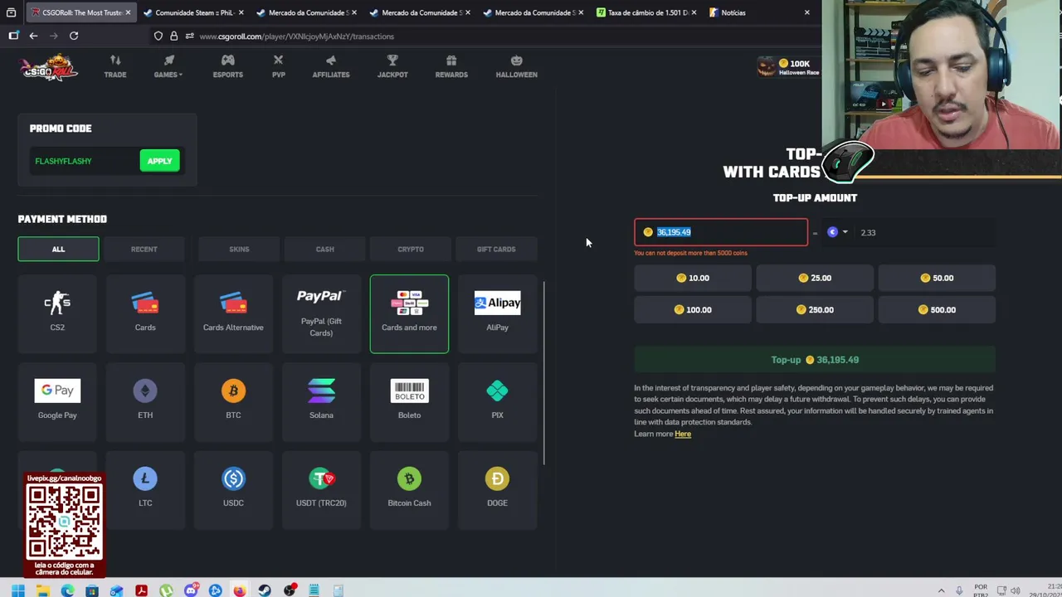1062x597 pixels.
Task: Focus the promo code FLASHYFLASHY field
Action: point(83,161)
